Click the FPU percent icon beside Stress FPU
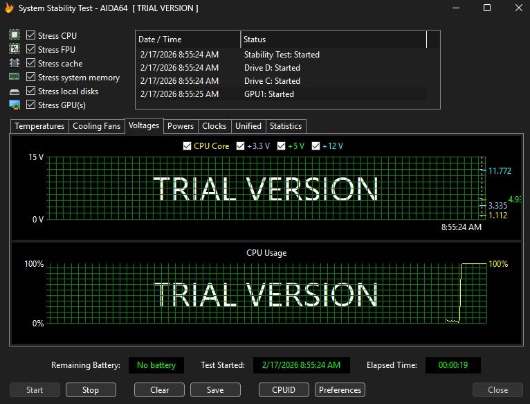The height and width of the screenshot is (404, 530). click(x=15, y=49)
